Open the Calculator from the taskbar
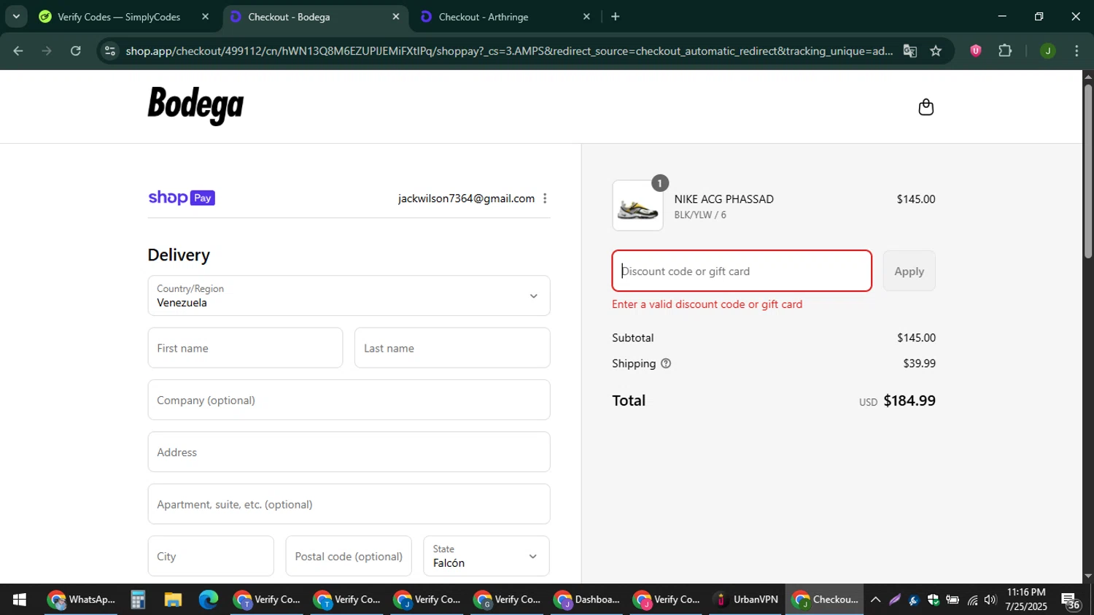The height and width of the screenshot is (615, 1094). coord(138,600)
